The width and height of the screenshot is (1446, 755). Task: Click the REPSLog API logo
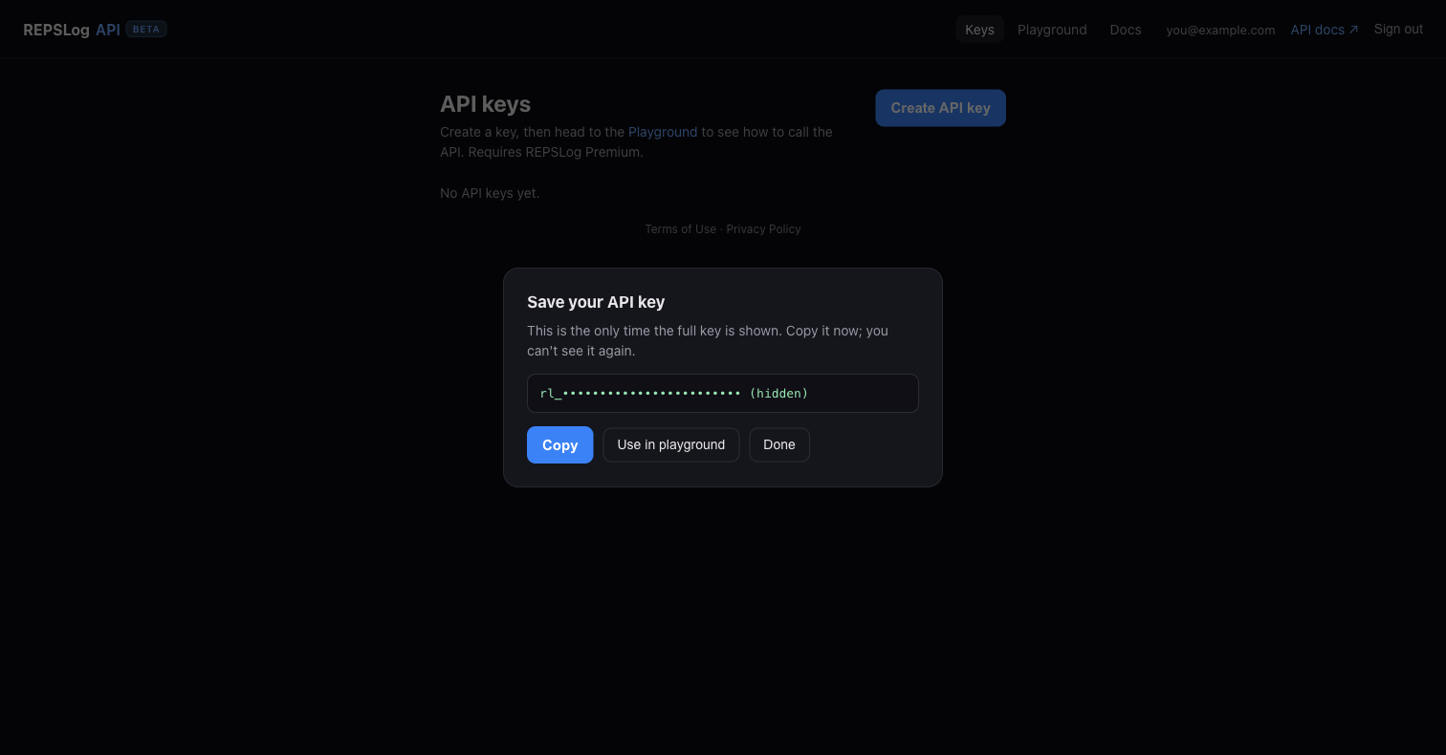(x=72, y=30)
